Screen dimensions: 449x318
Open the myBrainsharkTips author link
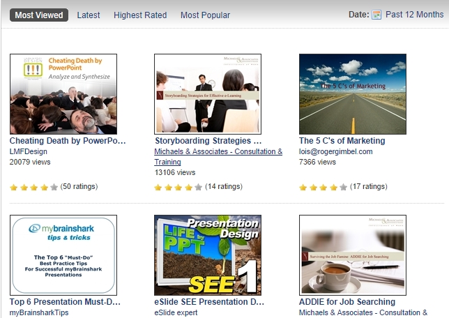click(x=39, y=312)
